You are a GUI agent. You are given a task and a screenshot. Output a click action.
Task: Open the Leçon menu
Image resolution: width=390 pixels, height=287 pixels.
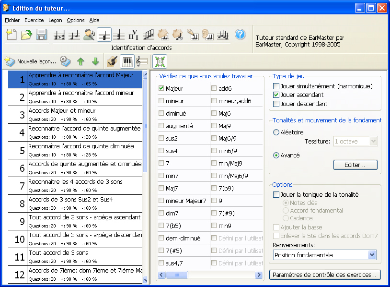tap(55, 20)
